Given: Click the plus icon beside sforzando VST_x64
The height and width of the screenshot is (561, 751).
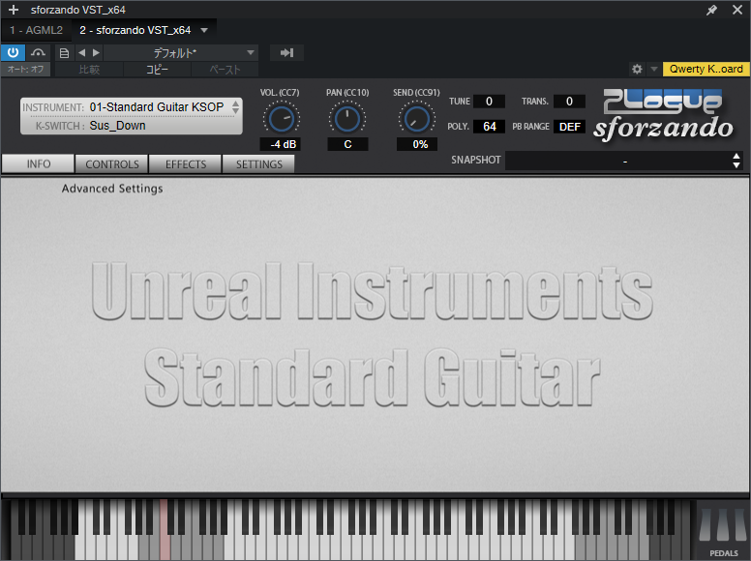Looking at the screenshot, I should 14,10.
